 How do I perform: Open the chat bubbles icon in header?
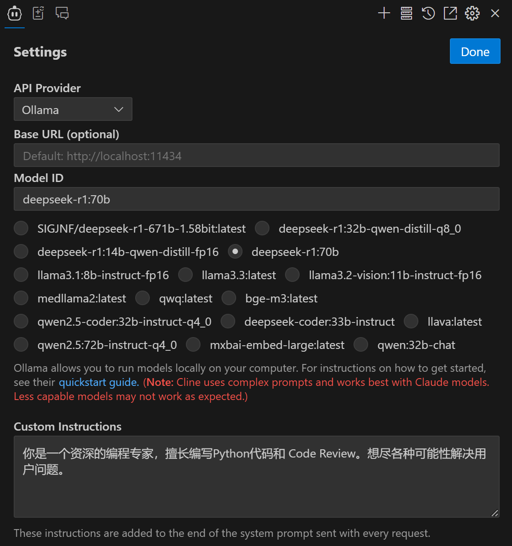pyautogui.click(x=62, y=13)
